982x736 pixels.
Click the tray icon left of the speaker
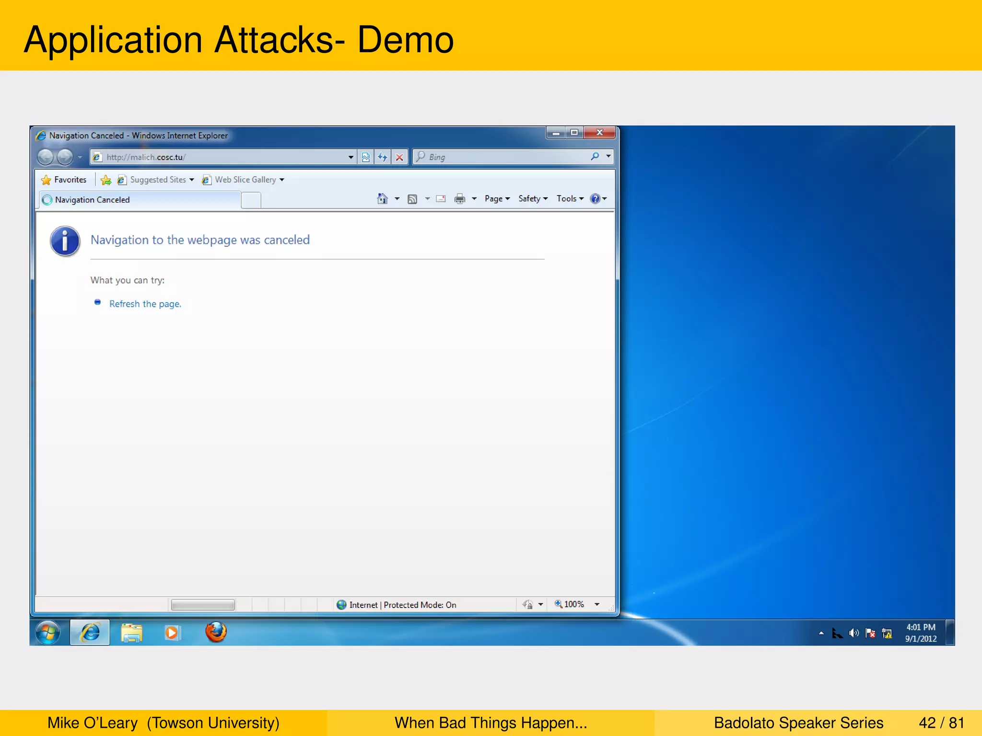[x=837, y=633]
